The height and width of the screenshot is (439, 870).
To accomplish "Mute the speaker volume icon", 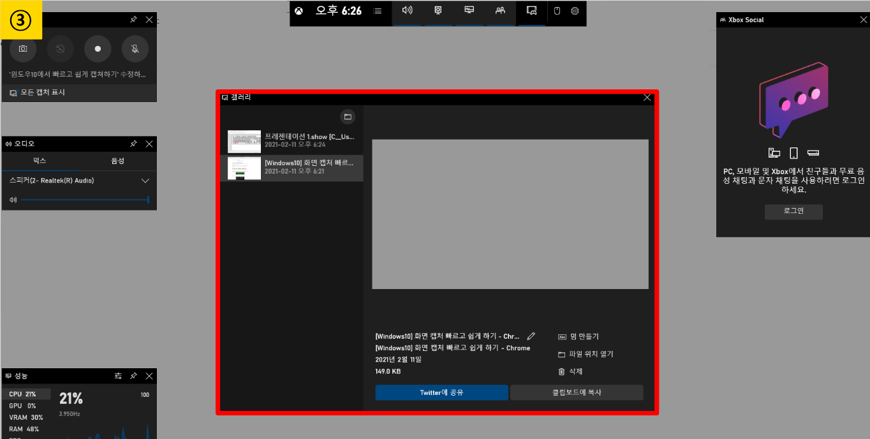I will 13,200.
